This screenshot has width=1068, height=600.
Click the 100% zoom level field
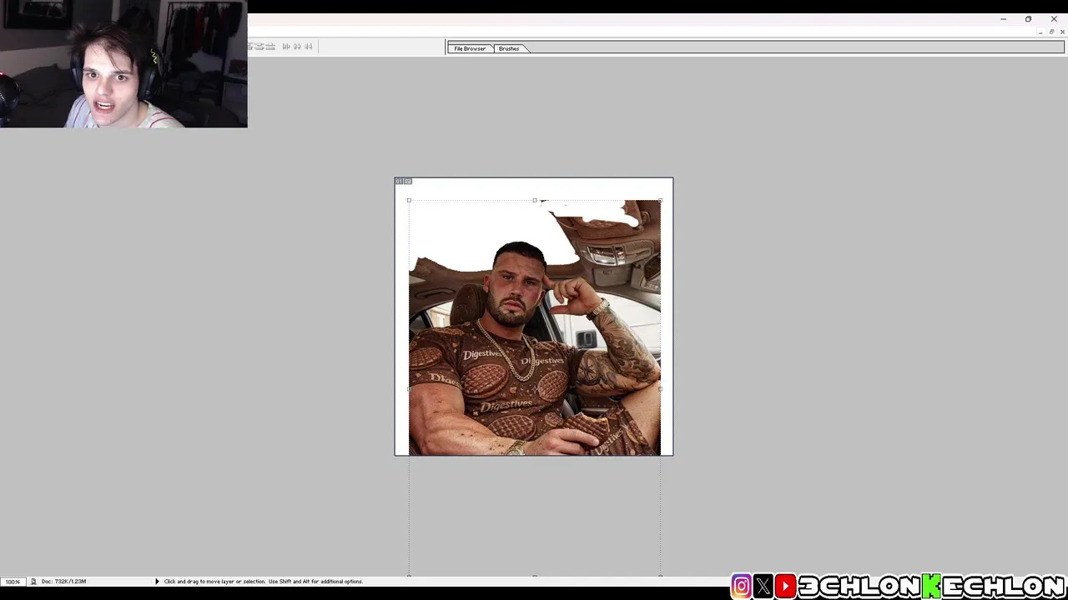(13, 581)
